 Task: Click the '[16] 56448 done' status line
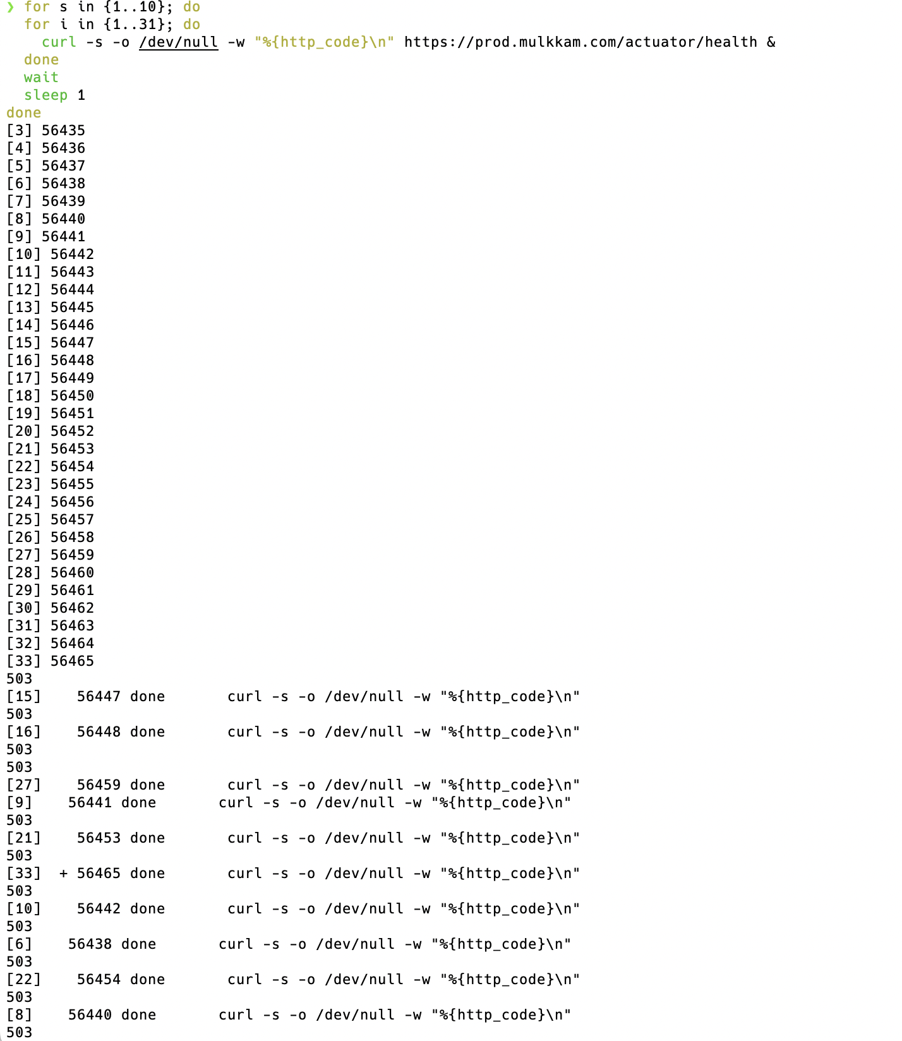[x=293, y=731]
